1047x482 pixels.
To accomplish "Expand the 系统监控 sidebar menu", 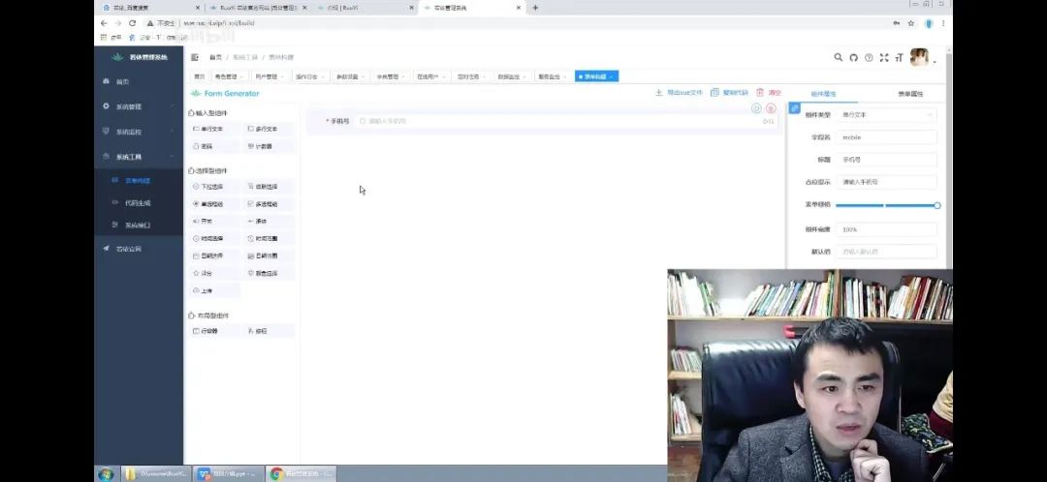I will click(139, 132).
